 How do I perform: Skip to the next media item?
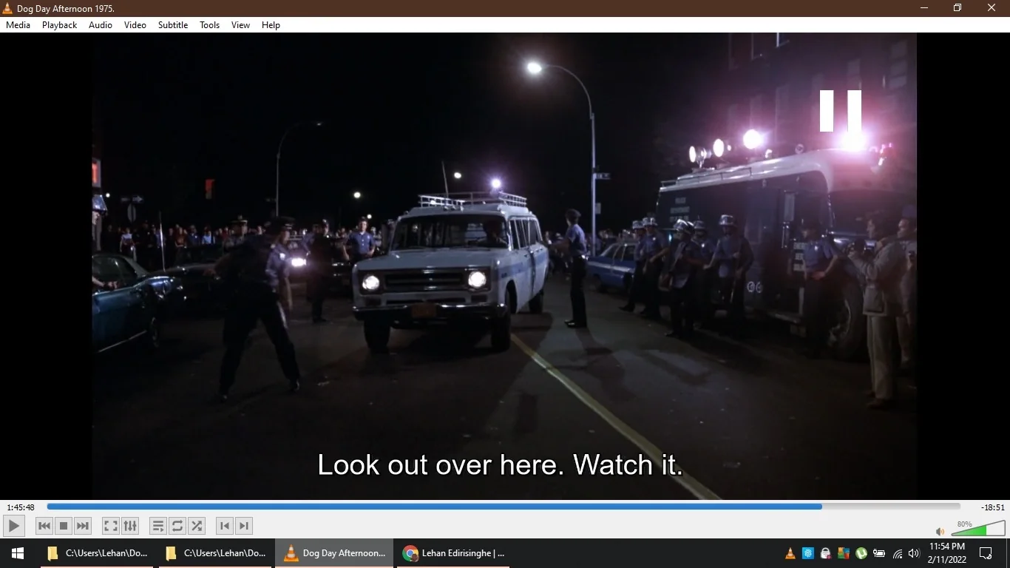[x=83, y=526]
